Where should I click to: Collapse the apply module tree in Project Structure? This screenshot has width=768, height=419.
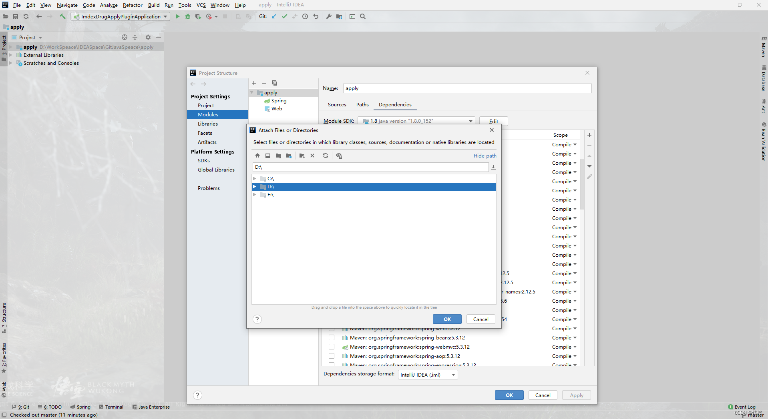pyautogui.click(x=252, y=92)
